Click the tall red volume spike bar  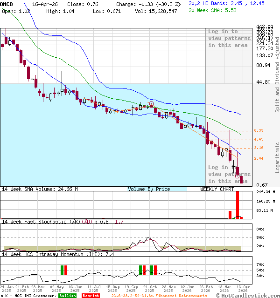pyautogui.click(x=238, y=204)
